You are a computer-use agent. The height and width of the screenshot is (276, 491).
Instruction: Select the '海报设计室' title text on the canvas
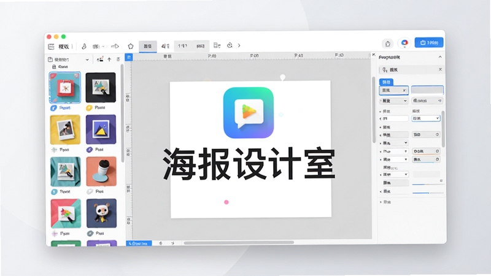coord(249,164)
